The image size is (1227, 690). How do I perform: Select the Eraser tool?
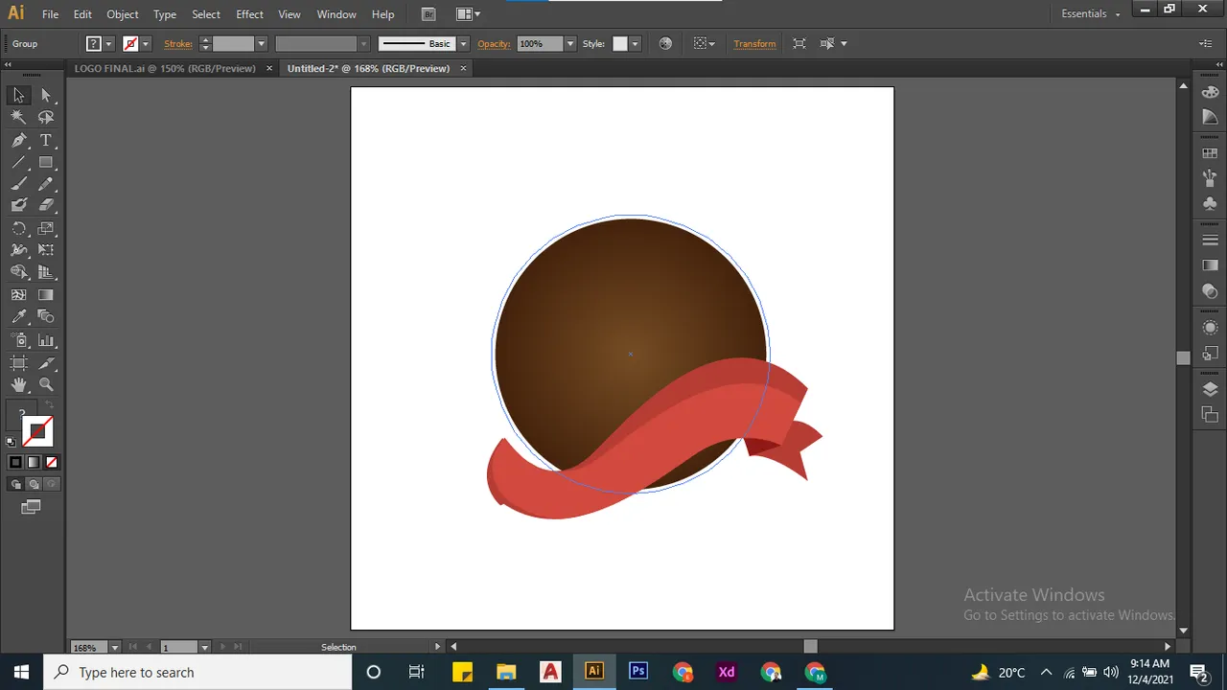(46, 205)
